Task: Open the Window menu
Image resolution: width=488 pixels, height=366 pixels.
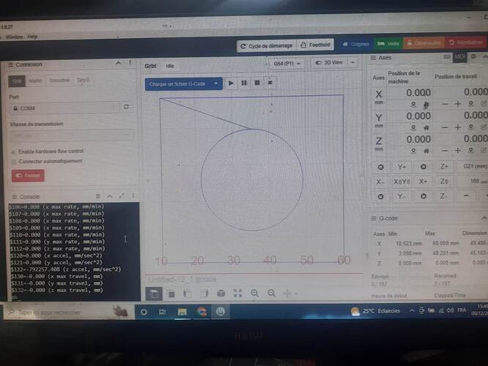Action: 15,37
